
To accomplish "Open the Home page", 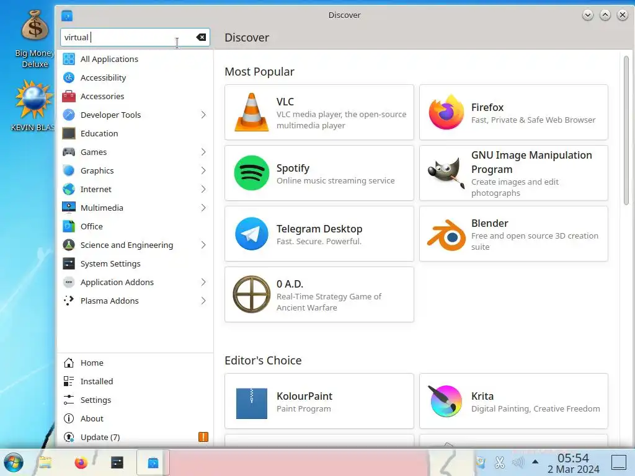I will point(135,363).
